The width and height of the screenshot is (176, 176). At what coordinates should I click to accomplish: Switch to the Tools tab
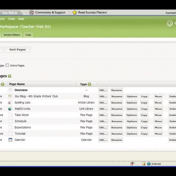coord(28,35)
